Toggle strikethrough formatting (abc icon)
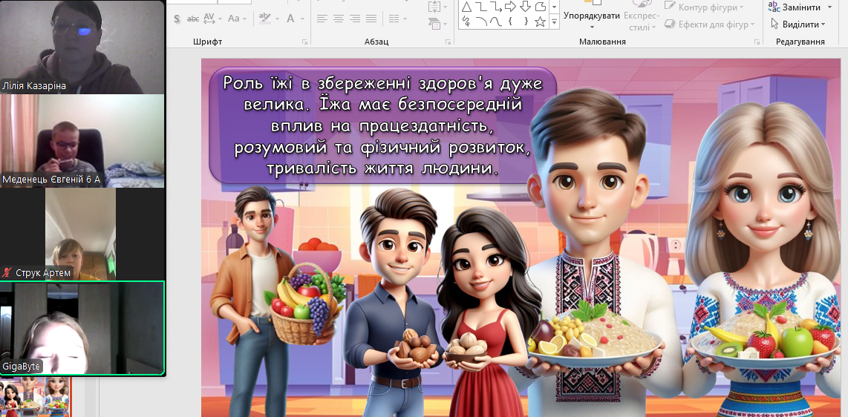The image size is (848, 417). tap(192, 19)
